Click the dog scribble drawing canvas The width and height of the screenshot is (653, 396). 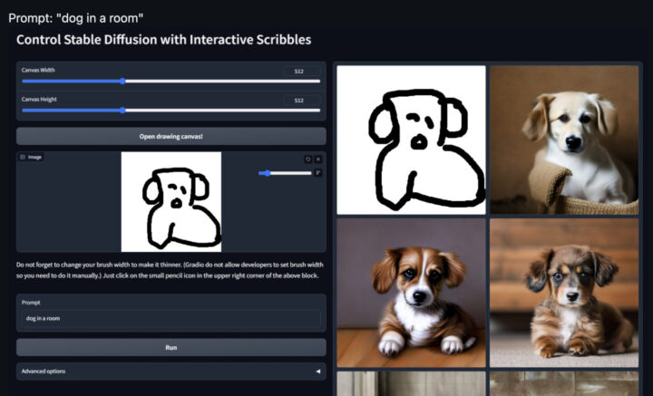(171, 201)
